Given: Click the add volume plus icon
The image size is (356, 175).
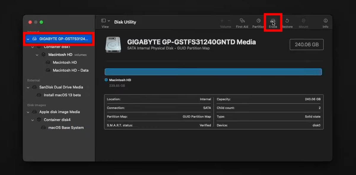Looking at the screenshot, I should 222,21.
